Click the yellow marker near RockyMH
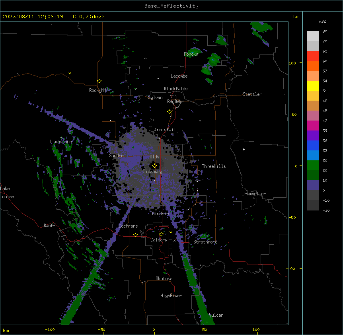The height and width of the screenshot is (335, 343). [99, 81]
